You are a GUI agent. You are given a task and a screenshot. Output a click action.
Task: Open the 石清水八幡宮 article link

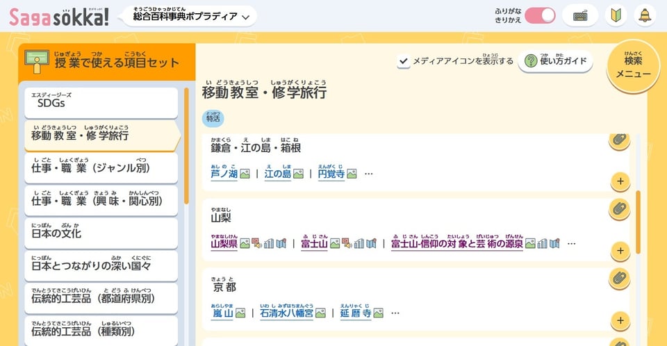[286, 313]
